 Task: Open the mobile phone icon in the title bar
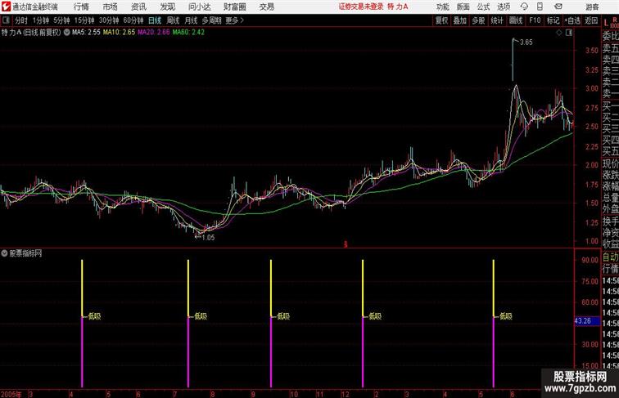540,7
